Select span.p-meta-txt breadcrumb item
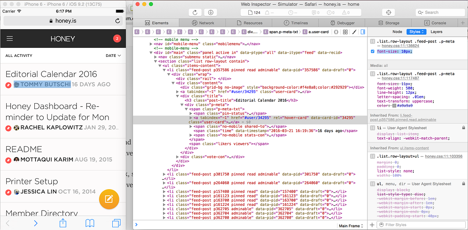 pos(280,32)
